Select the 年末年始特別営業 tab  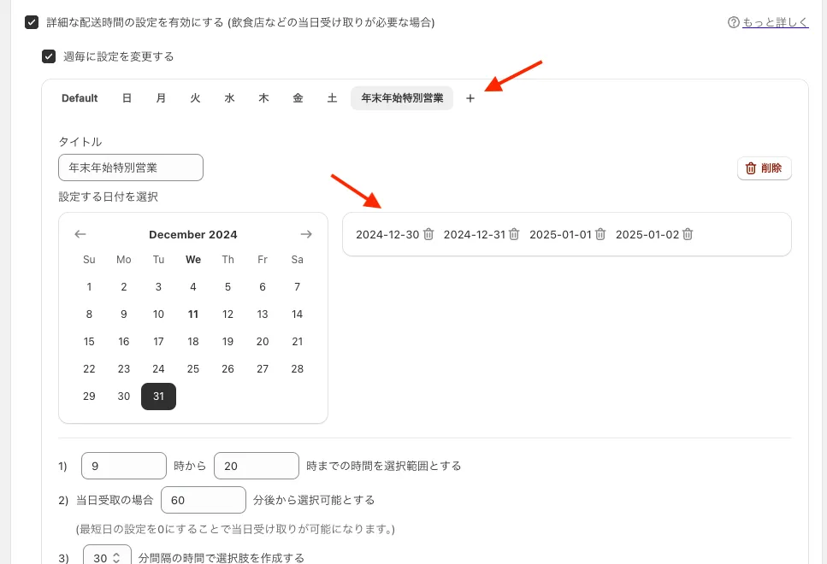(402, 98)
